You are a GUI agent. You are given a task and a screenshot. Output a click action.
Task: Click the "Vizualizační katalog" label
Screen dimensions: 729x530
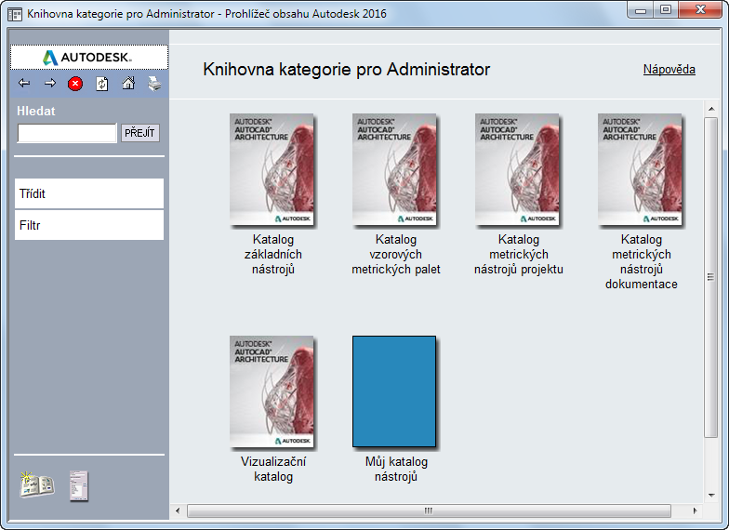(273, 469)
